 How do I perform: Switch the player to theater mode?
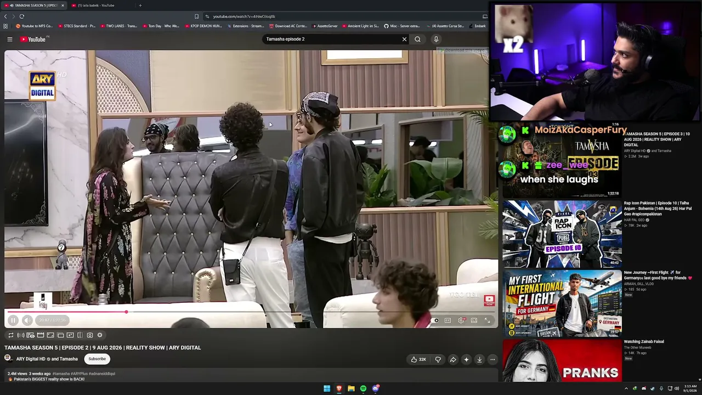coord(474,320)
